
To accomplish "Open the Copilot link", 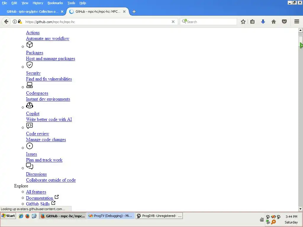I will (33, 113).
